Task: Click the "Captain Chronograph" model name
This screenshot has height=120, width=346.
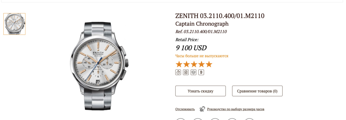Action: pos(202,24)
